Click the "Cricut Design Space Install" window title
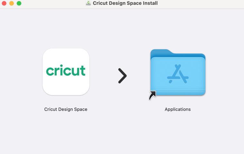Image resolution: width=244 pixels, height=154 pixels. point(125,3)
